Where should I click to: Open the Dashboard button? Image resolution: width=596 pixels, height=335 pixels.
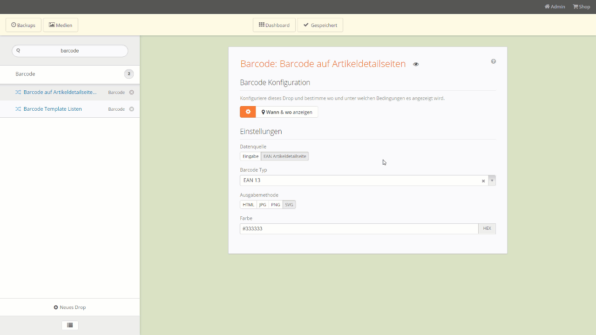tap(274, 25)
